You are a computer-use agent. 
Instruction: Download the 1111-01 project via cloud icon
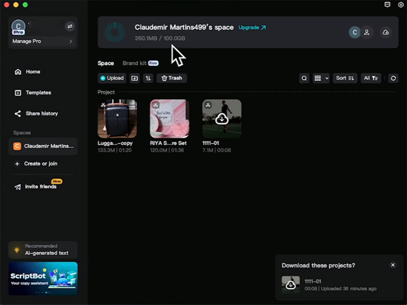point(222,118)
